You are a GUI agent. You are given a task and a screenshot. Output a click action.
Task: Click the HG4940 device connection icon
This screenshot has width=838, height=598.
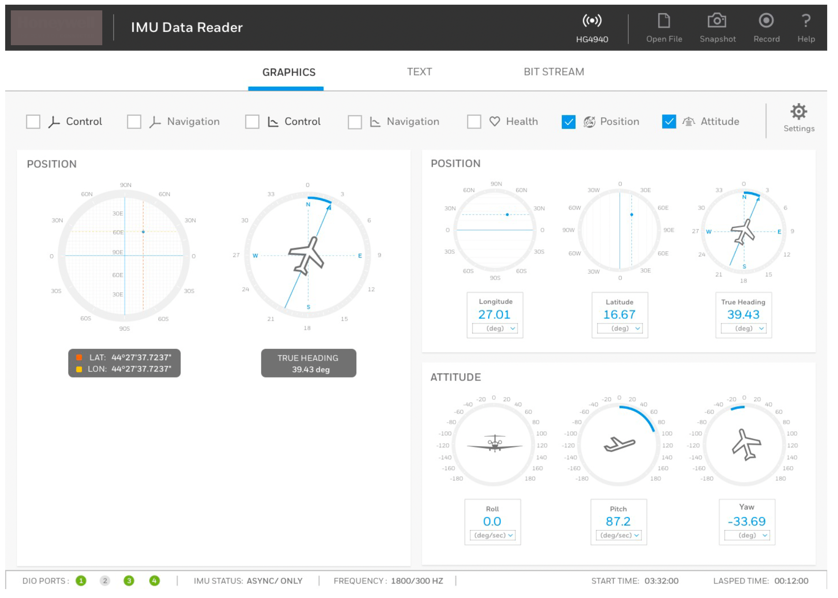click(592, 21)
